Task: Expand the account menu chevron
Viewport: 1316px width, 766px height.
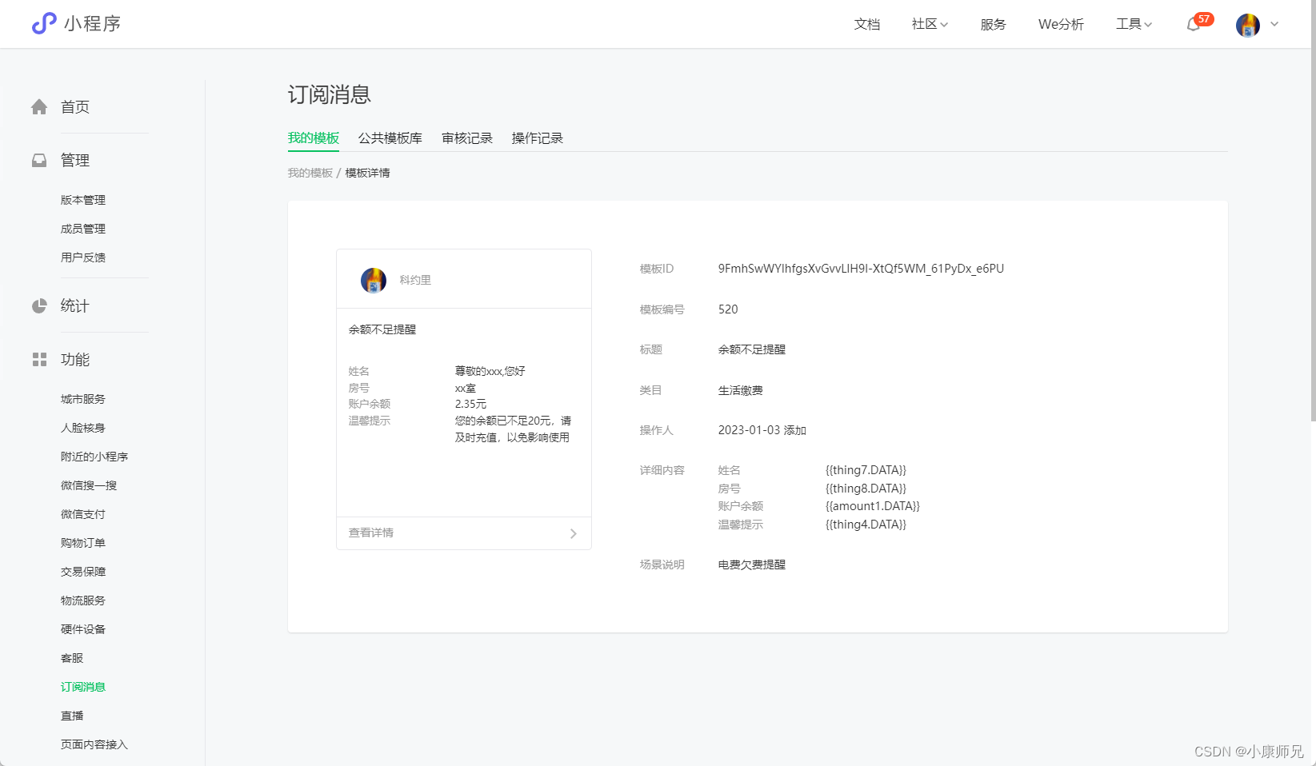Action: tap(1274, 25)
